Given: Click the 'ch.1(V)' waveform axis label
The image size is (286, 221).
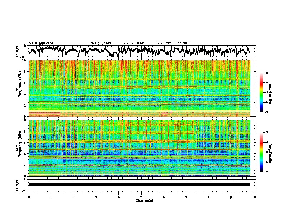Looking at the screenshot, I should click(x=17, y=51).
